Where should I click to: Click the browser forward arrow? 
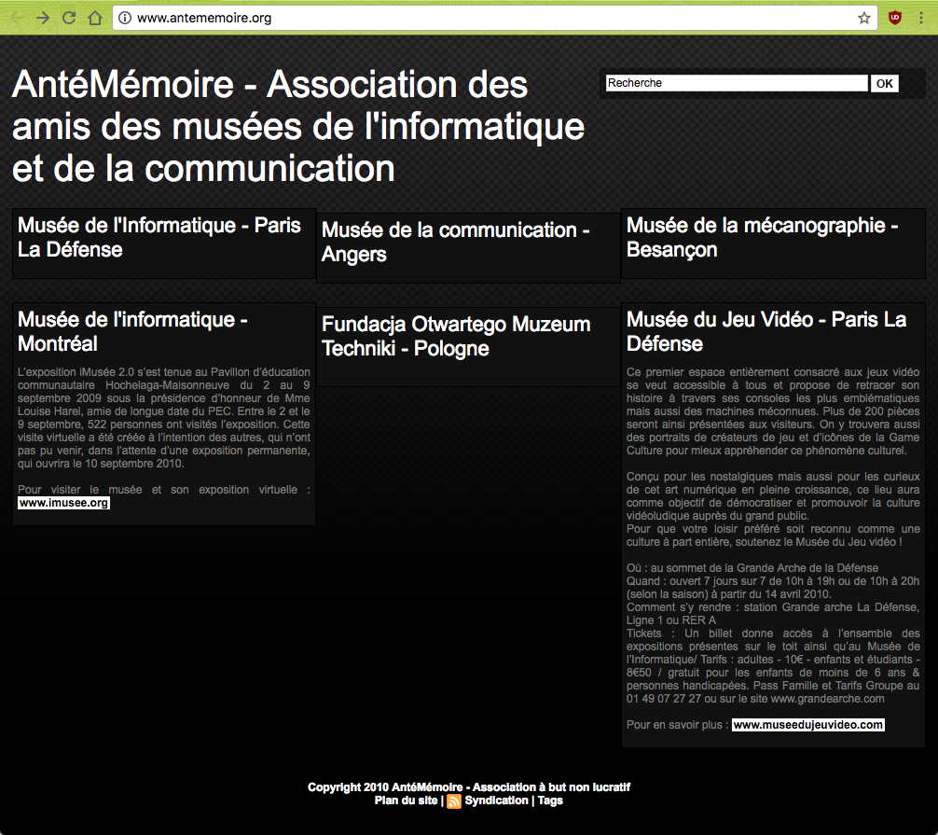click(43, 18)
